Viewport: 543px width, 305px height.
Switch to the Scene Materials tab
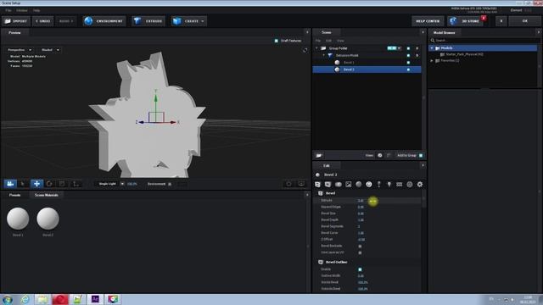[x=47, y=196]
